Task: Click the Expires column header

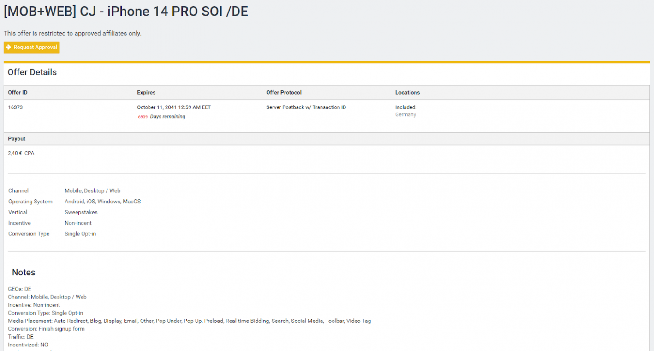Action: coord(146,93)
